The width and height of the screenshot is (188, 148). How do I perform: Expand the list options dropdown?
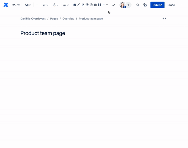[65, 5]
